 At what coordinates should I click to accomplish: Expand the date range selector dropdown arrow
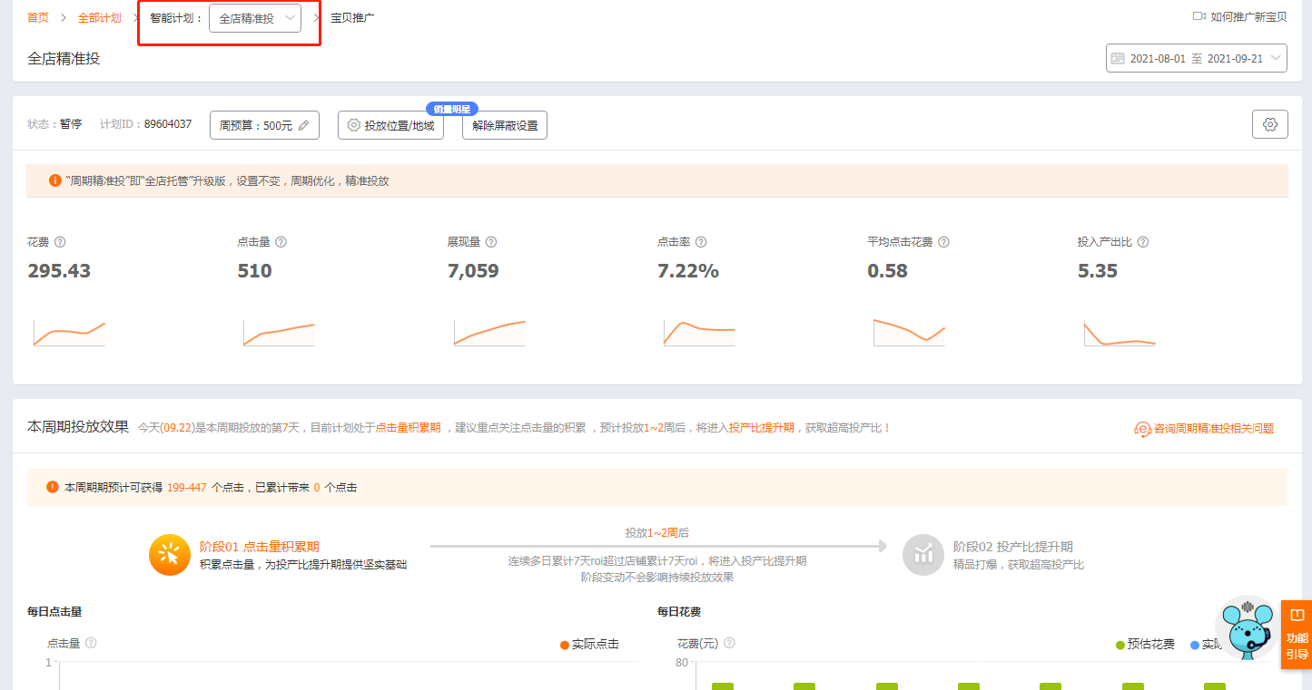point(1276,57)
